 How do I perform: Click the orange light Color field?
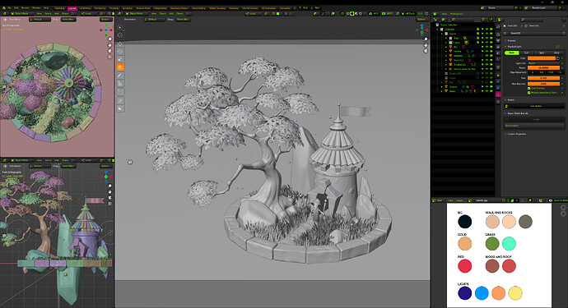[541, 58]
